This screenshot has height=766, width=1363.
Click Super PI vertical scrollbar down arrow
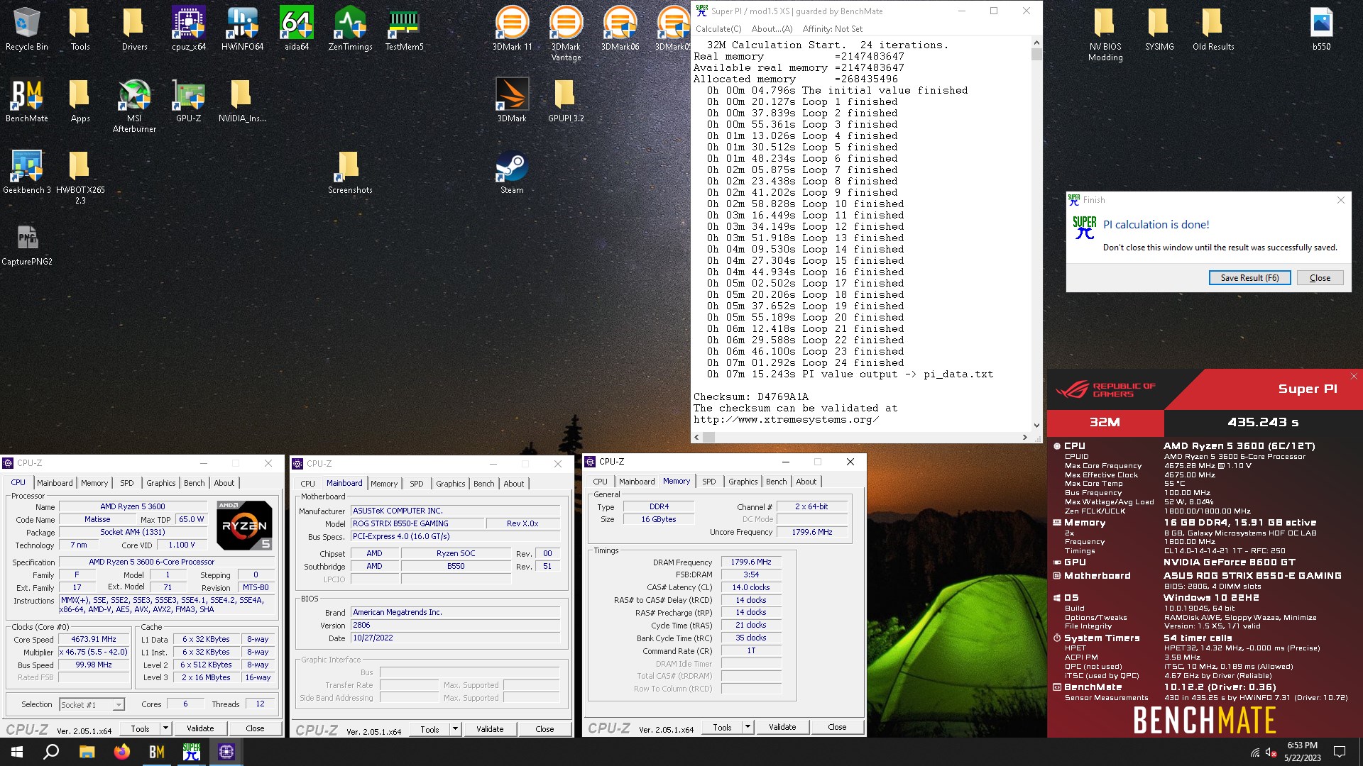point(1036,426)
